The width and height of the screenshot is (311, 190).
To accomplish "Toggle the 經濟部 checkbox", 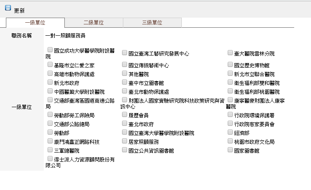I will pos(230,132).
